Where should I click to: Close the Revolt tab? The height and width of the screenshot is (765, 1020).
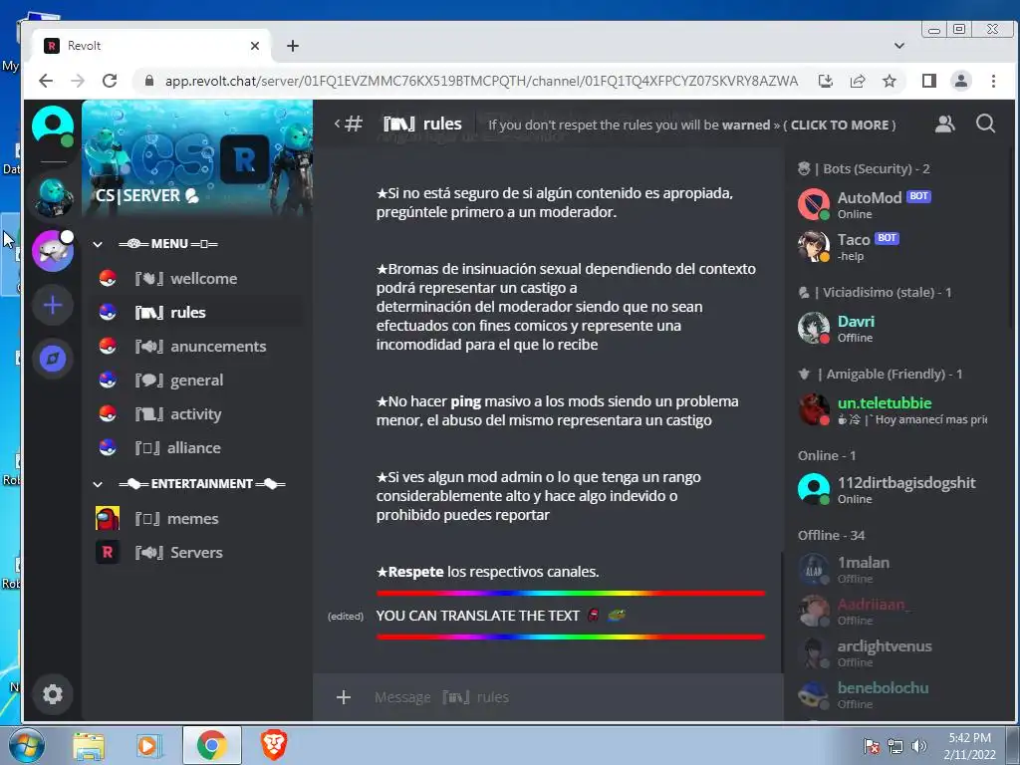[x=255, y=46]
